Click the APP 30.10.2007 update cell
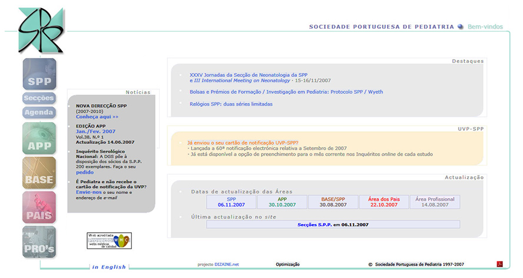The height and width of the screenshot is (278, 523). tap(282, 202)
